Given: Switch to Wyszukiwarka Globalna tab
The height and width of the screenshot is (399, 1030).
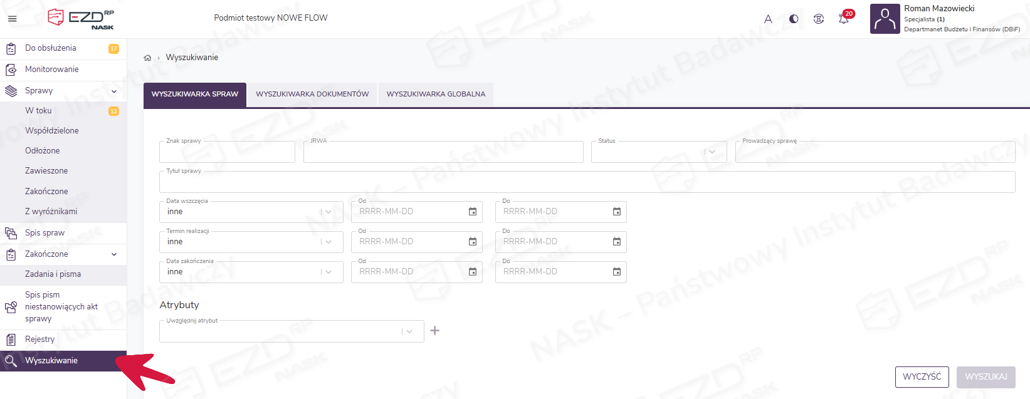Looking at the screenshot, I should [x=436, y=94].
